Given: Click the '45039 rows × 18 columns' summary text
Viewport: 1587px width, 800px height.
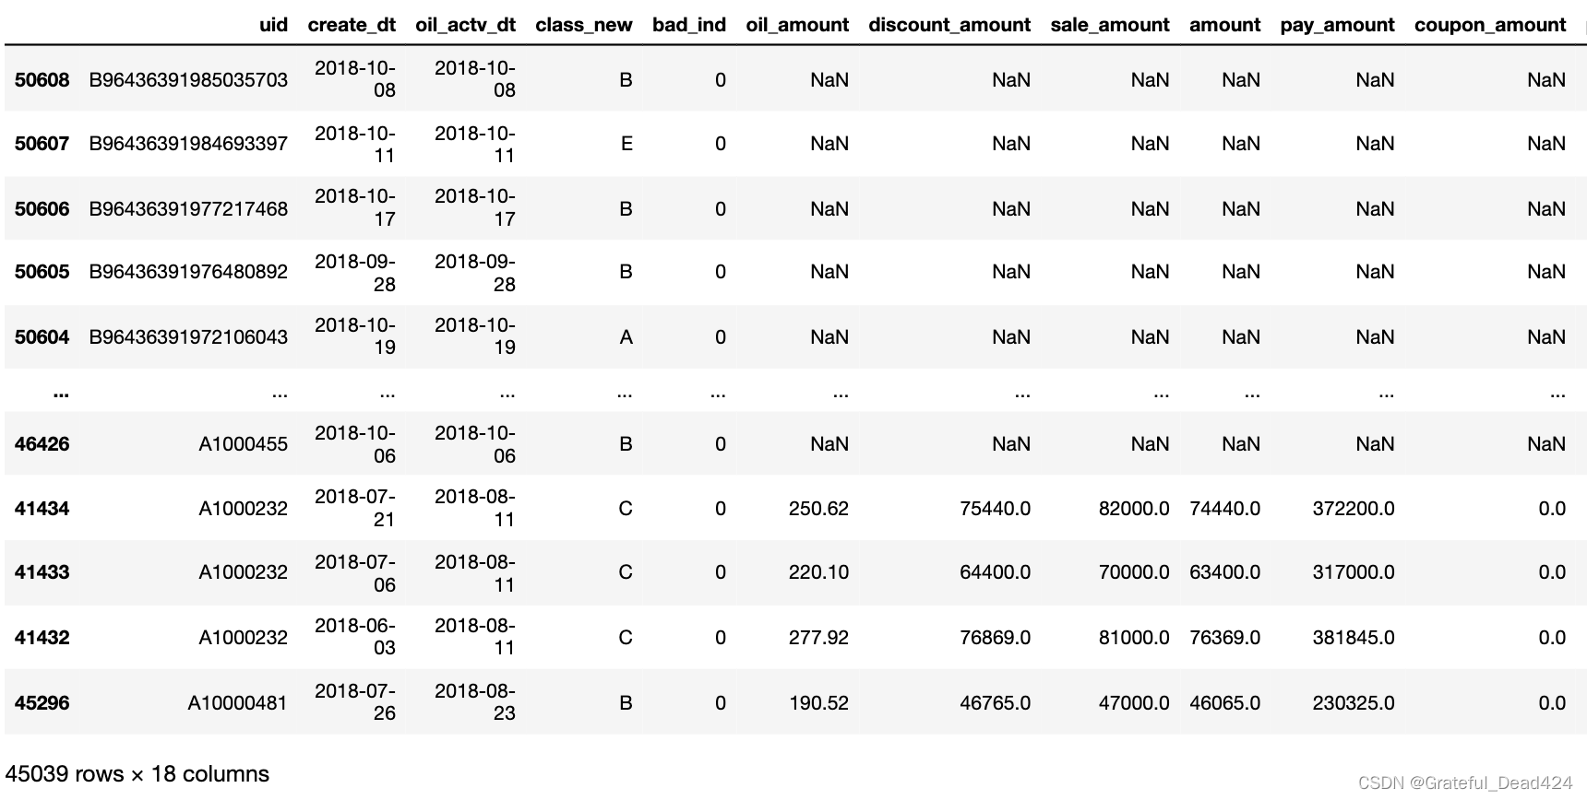Looking at the screenshot, I should pyautogui.click(x=137, y=774).
